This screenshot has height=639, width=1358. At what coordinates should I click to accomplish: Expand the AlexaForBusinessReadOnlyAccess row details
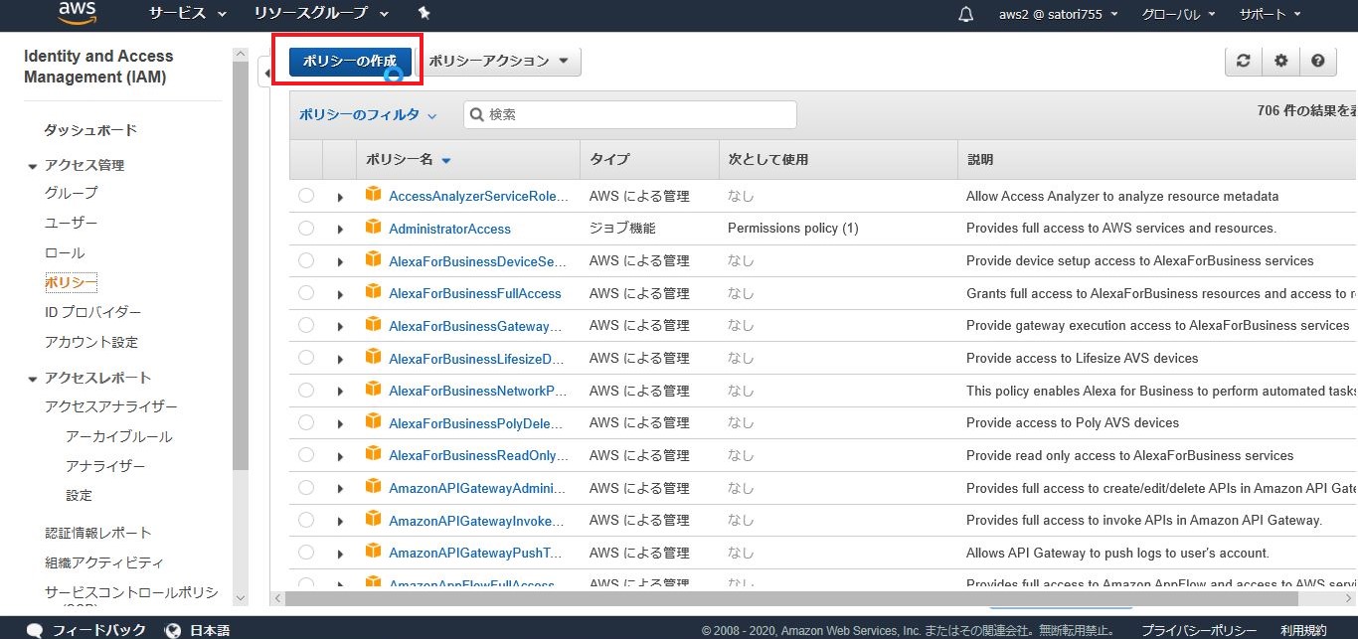click(x=340, y=457)
